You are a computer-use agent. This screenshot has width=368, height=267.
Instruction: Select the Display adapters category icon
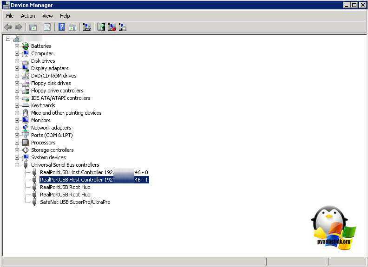click(x=26, y=68)
